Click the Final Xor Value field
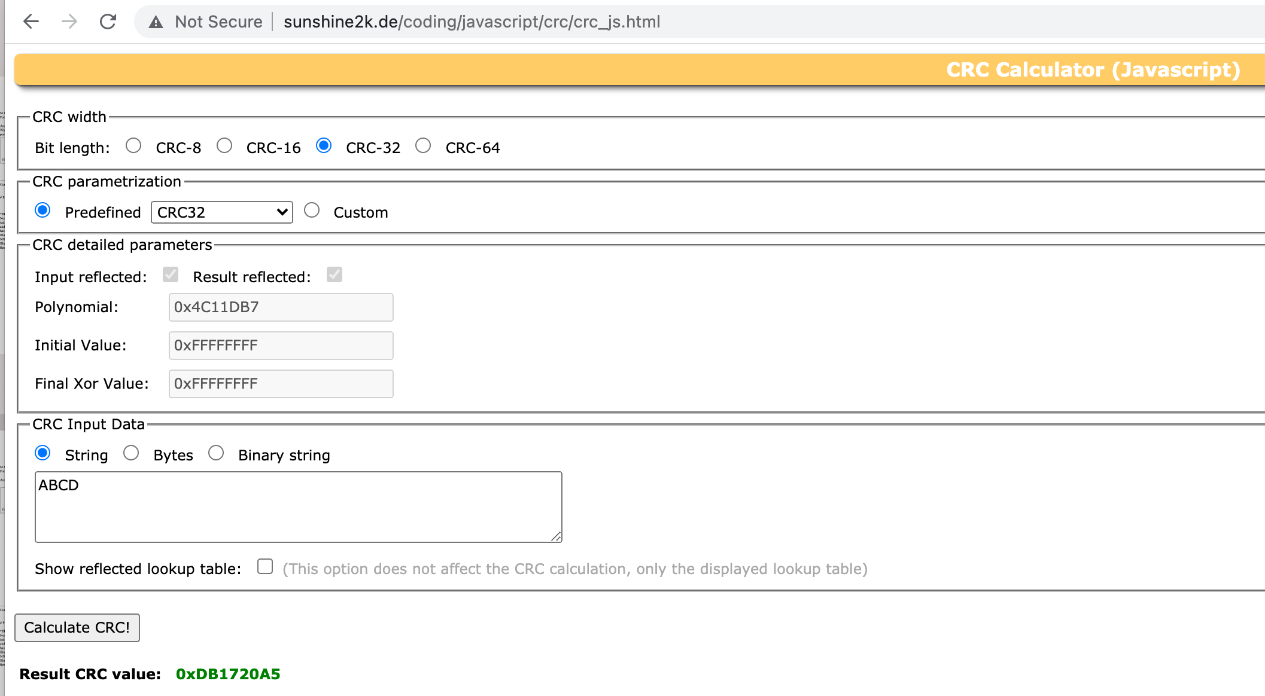The width and height of the screenshot is (1265, 696). [281, 384]
